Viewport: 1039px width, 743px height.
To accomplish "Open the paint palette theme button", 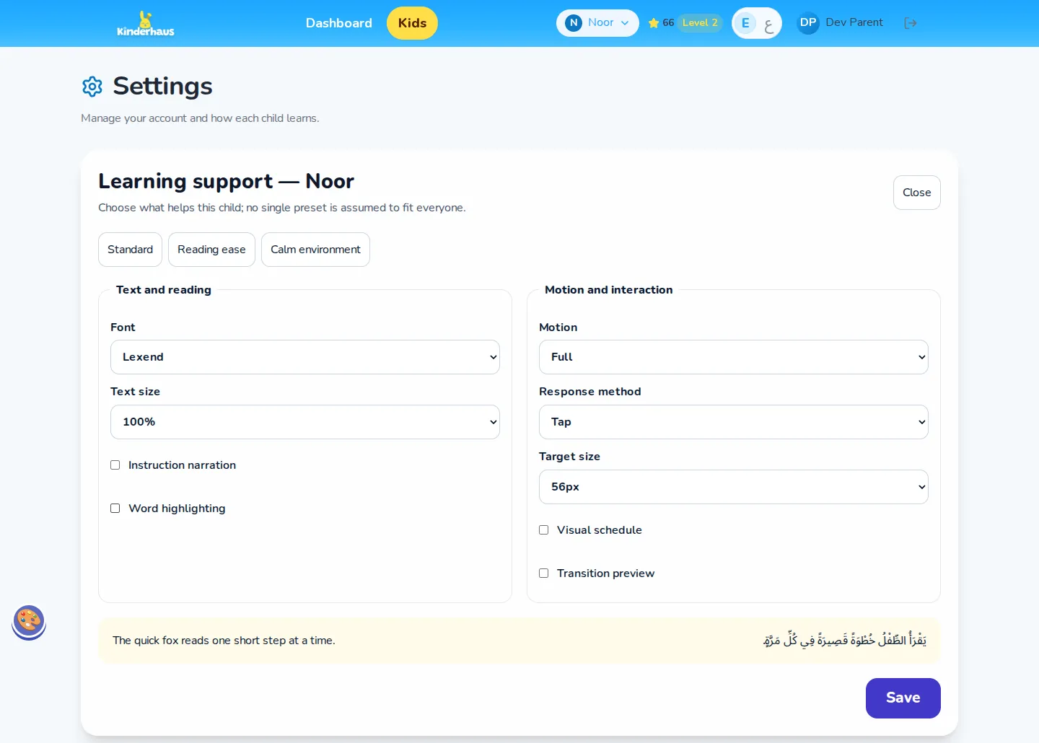I will tap(29, 621).
